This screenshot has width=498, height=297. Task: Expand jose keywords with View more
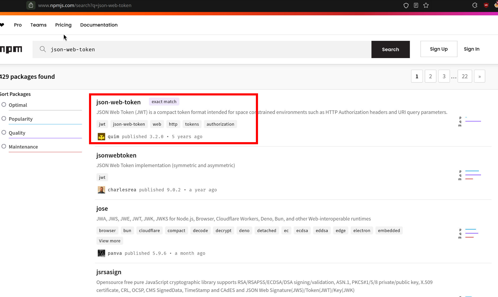110,241
